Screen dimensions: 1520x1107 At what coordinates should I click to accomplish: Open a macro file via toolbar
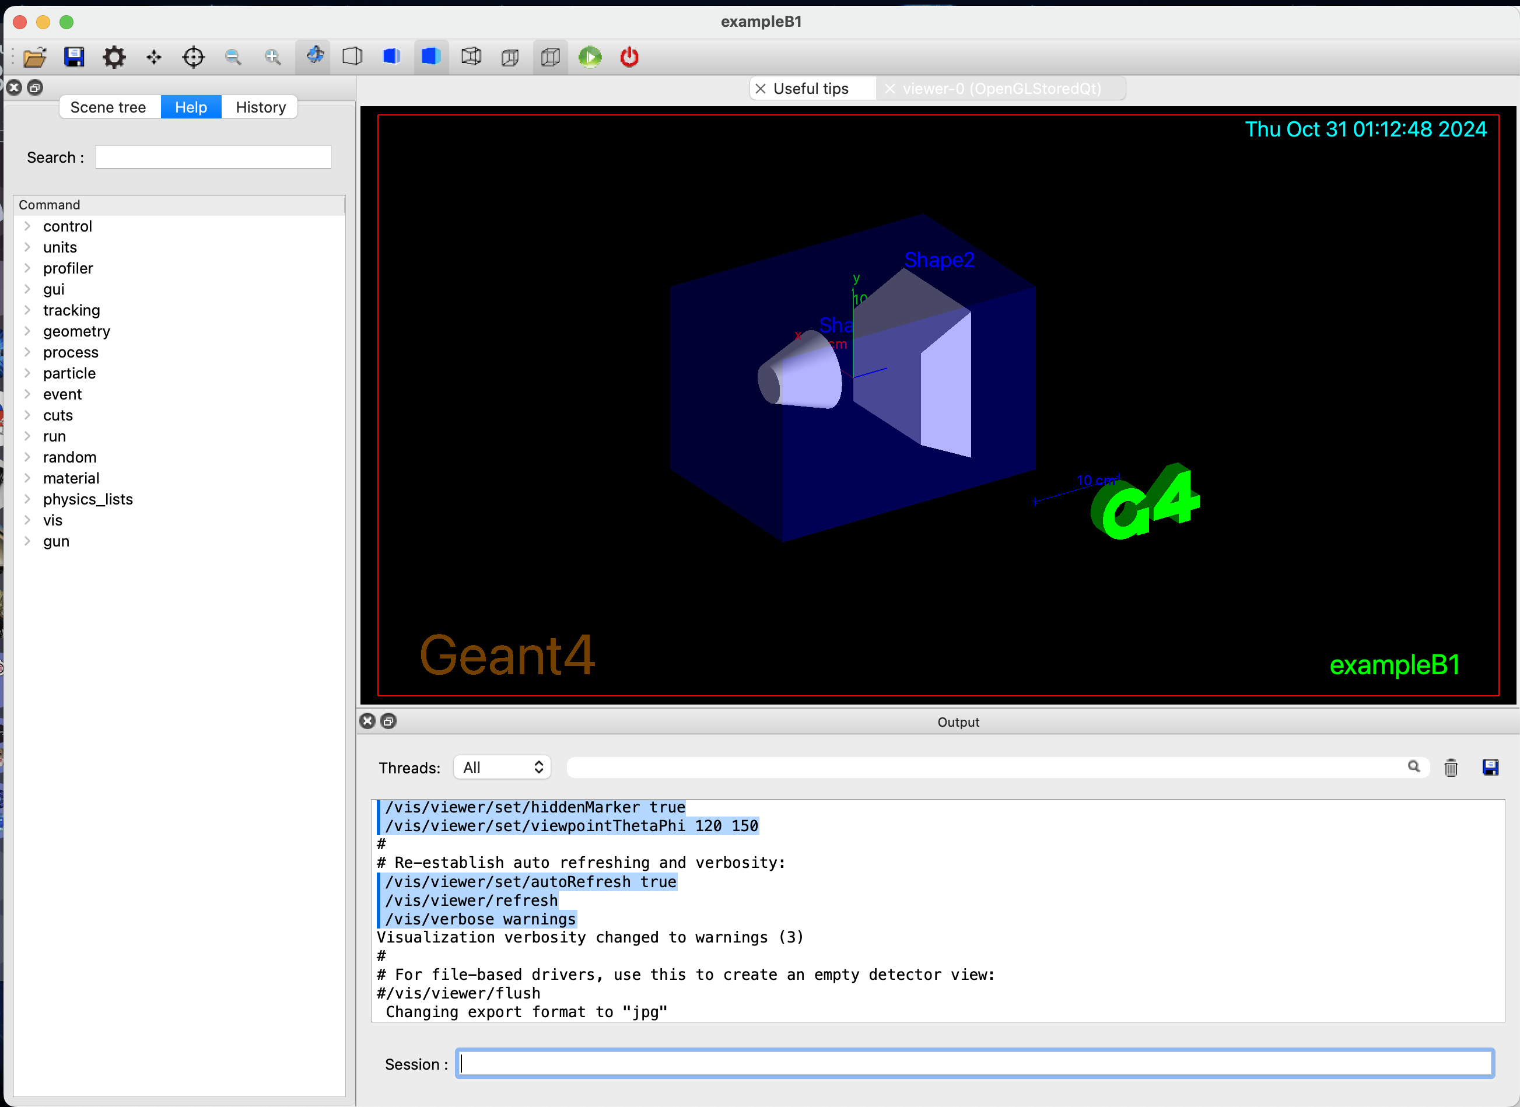pos(35,57)
